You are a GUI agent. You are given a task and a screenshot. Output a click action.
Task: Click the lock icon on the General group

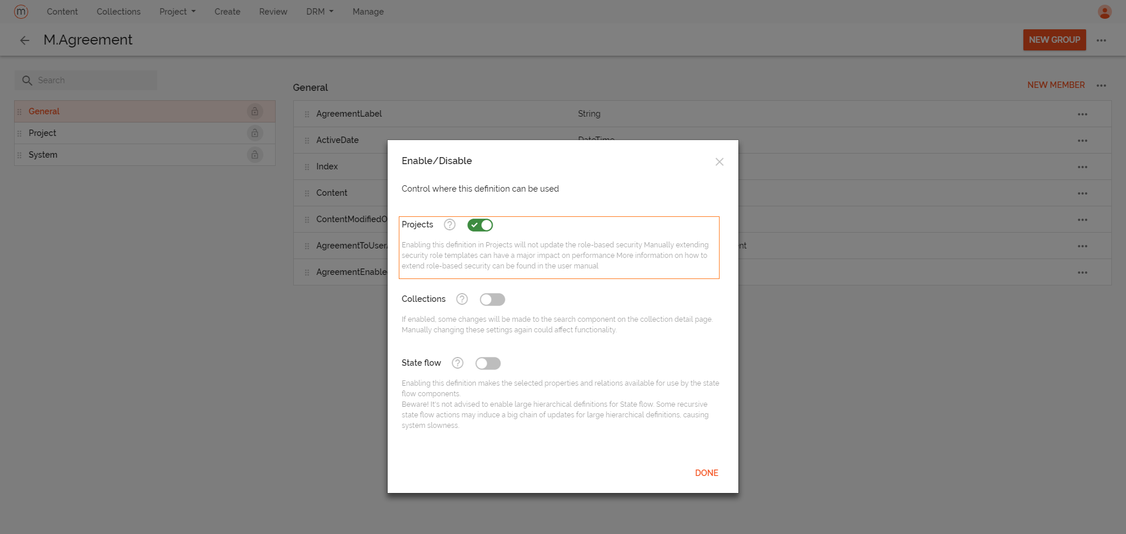[255, 111]
